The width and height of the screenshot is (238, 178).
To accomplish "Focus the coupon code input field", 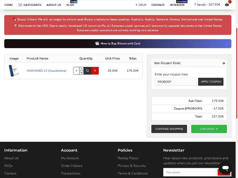I will [x=176, y=82].
